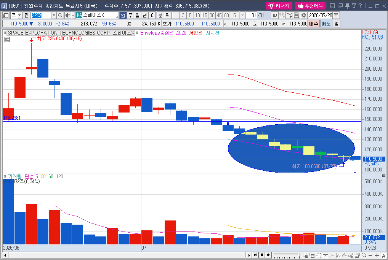Click the 3D bar chart type icon

[350, 255]
